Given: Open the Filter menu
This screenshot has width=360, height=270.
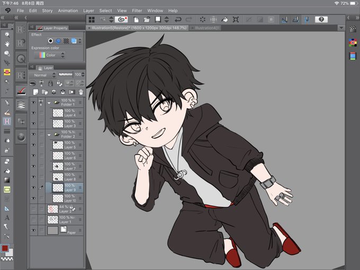Looking at the screenshot, I should click(x=137, y=11).
